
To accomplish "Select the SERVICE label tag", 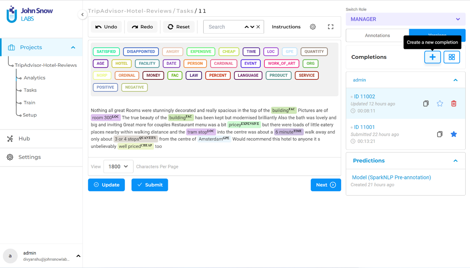I will pos(307,75).
